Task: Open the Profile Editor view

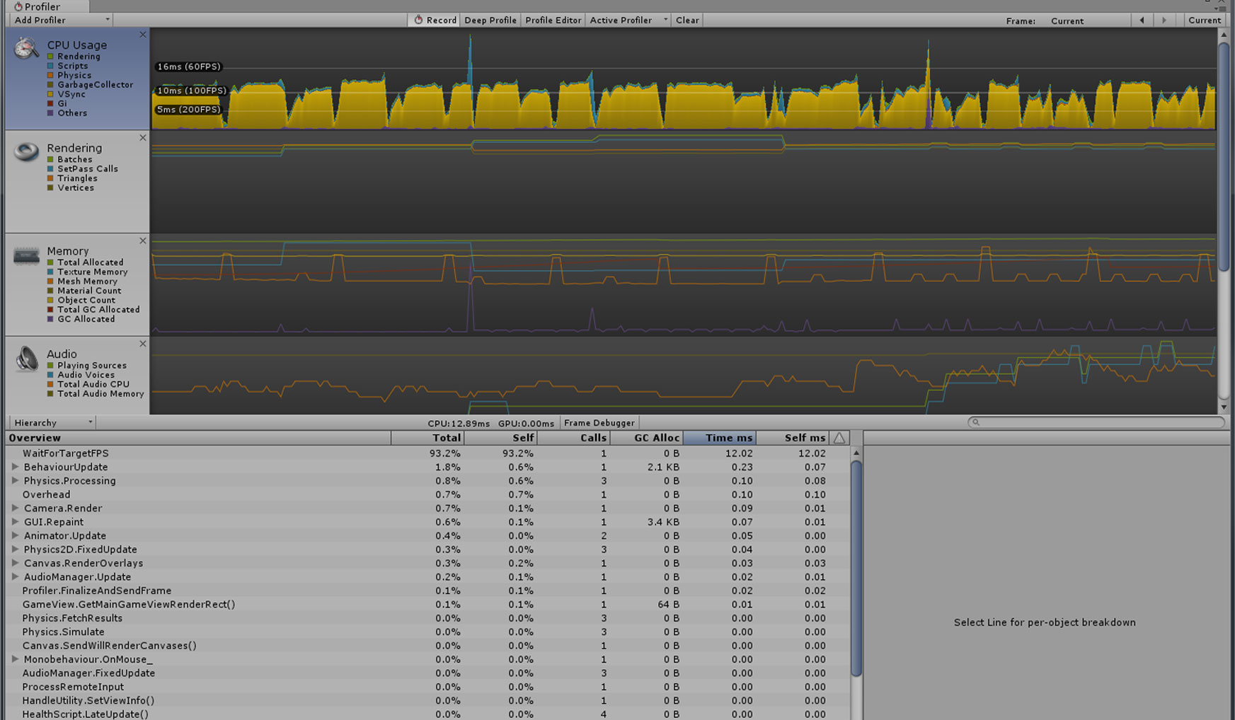Action: [x=553, y=20]
